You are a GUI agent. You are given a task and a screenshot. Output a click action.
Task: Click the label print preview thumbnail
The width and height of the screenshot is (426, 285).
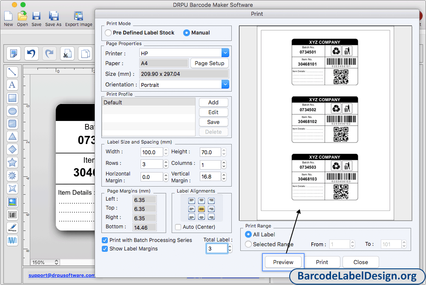coord(325,123)
